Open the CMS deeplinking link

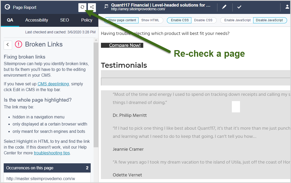pyautogui.click(x=53, y=84)
